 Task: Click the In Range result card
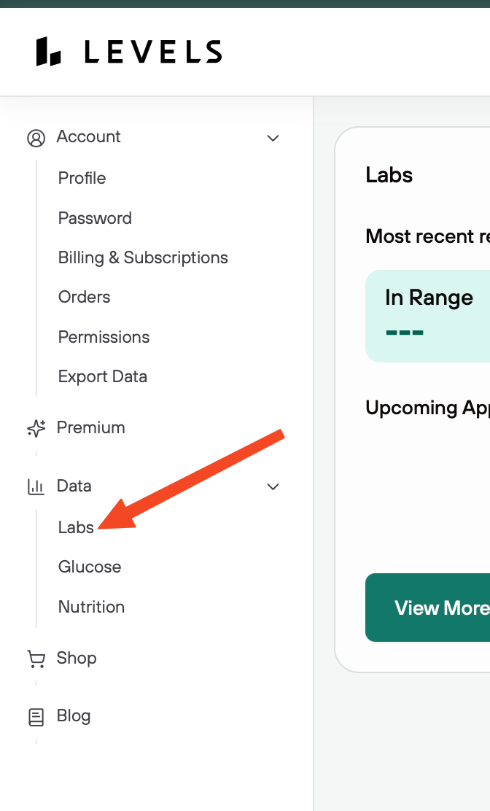428,315
